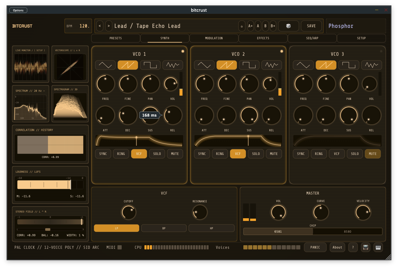Adjust the CUTOFF knob in the VCF section
The width and height of the screenshot is (398, 268).
coord(129,212)
